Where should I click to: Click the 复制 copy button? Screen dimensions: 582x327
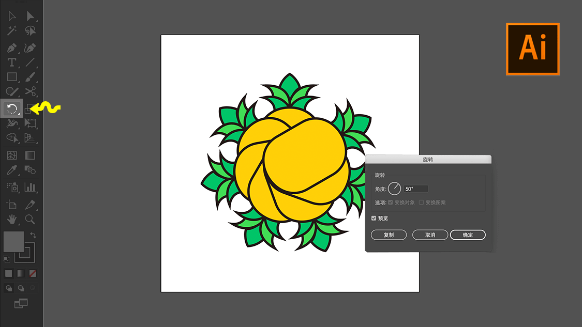[389, 235]
